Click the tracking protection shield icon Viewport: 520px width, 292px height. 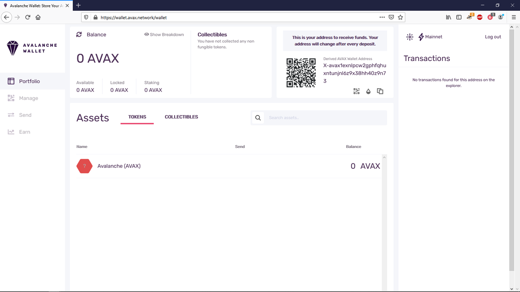(x=86, y=18)
